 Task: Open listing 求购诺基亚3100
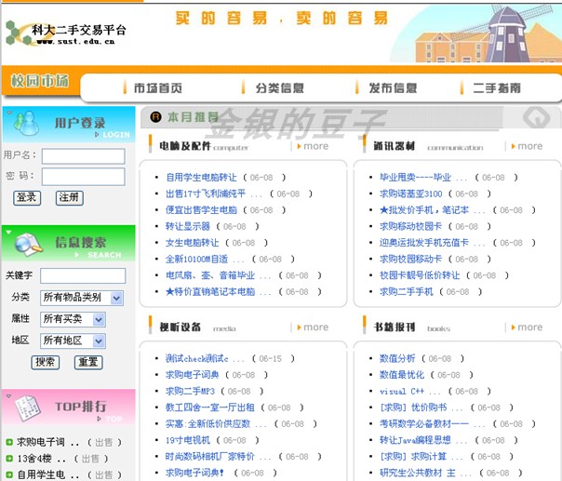coord(410,194)
